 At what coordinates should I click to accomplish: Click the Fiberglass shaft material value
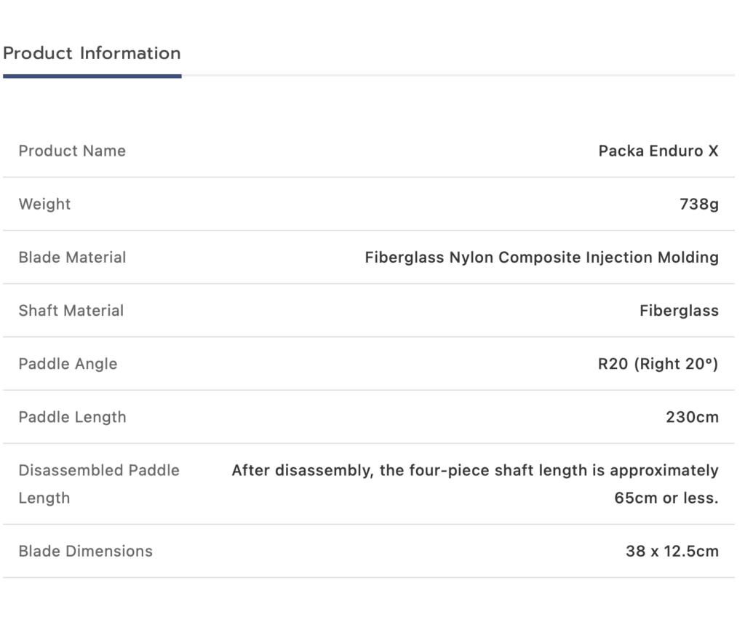point(679,310)
